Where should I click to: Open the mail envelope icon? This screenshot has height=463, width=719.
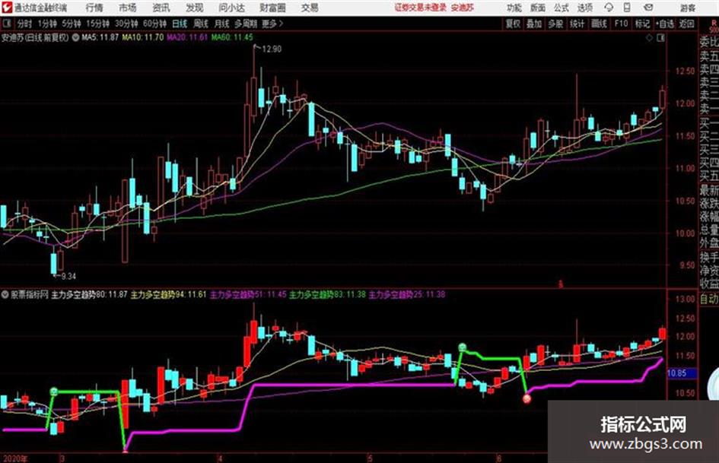point(648,8)
